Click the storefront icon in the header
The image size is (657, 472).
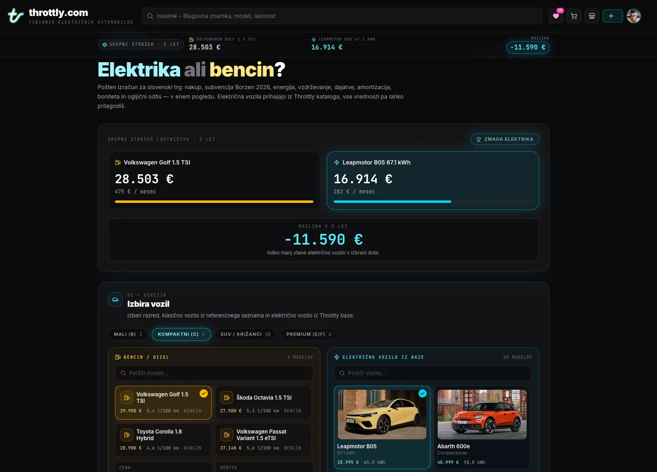(x=592, y=16)
